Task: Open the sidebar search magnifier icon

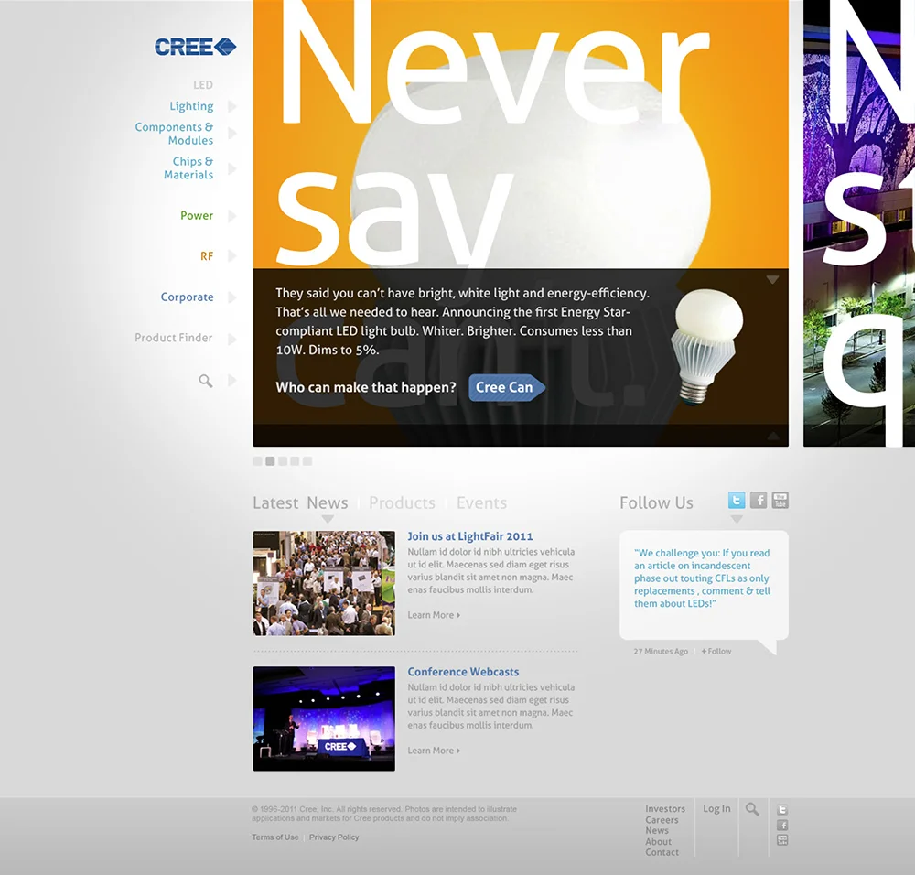Action: pyautogui.click(x=205, y=381)
